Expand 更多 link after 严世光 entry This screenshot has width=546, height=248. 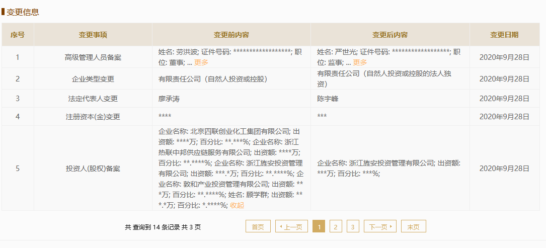pyautogui.click(x=360, y=63)
